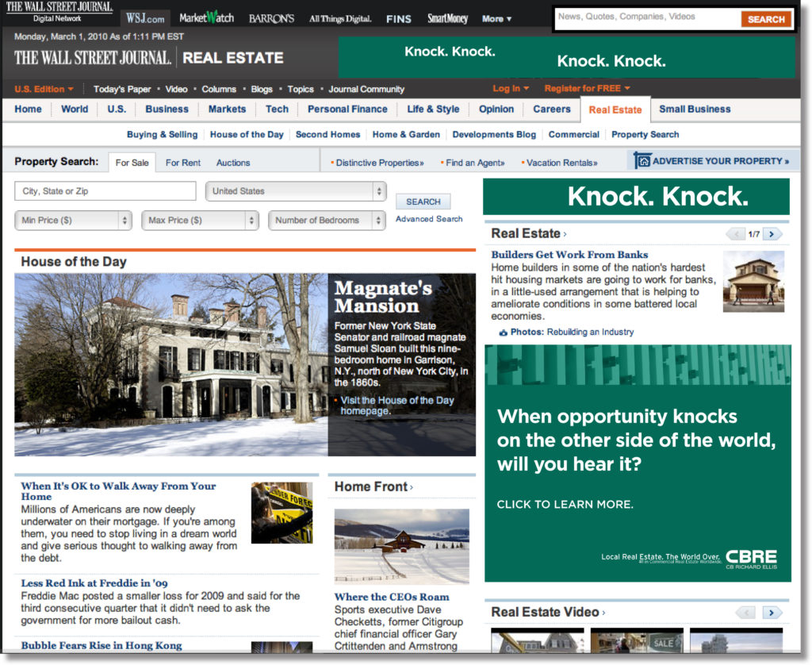Open the Find an Agent link
Image resolution: width=812 pixels, height=665 pixels.
coord(475,163)
